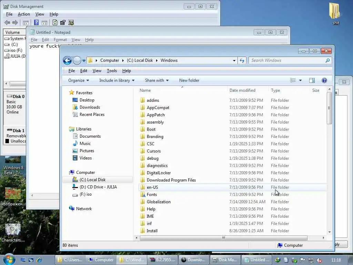Image resolution: width=353 pixels, height=265 pixels.
Task: Click the Search Windows field
Action: pos(287,60)
